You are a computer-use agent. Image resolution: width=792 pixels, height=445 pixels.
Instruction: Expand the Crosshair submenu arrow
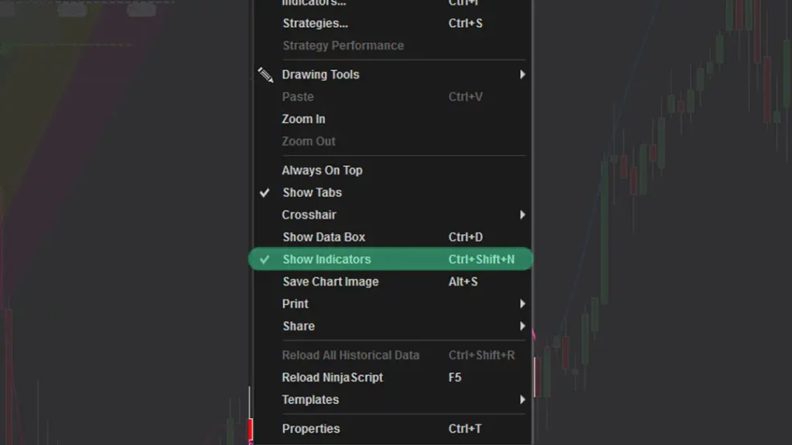click(522, 215)
